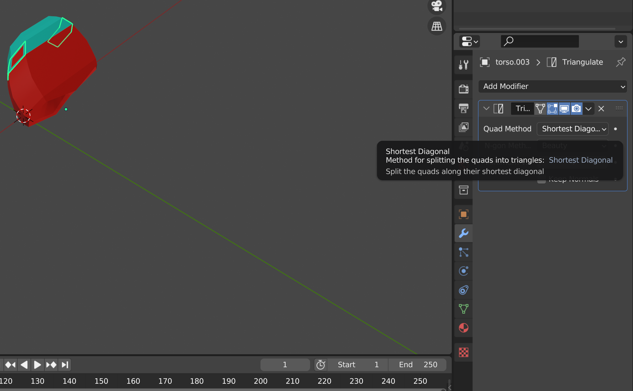633x391 pixels.
Task: Open the modifier extra options dropdown
Action: tap(588, 109)
